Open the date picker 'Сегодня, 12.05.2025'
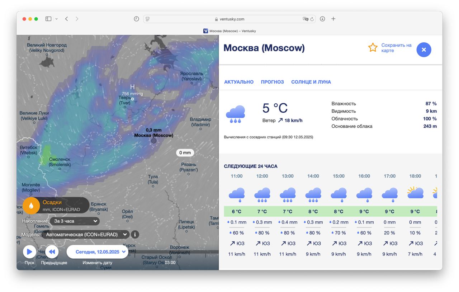The width and height of the screenshot is (459, 292). click(x=97, y=252)
